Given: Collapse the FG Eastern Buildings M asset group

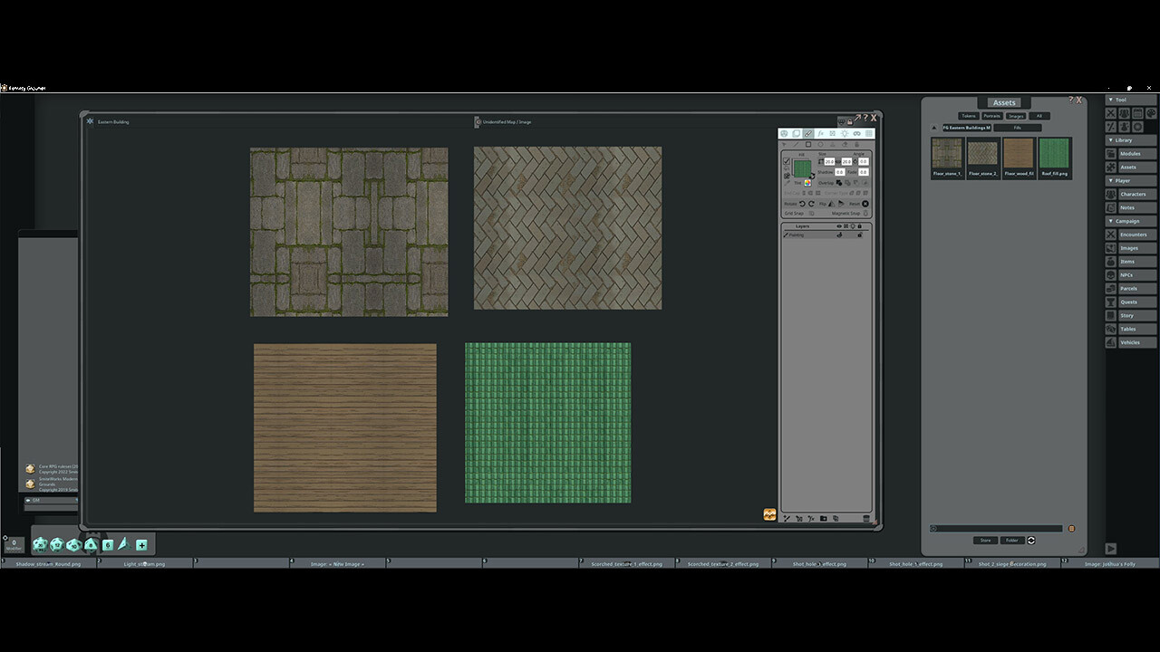Looking at the screenshot, I should click(x=933, y=128).
